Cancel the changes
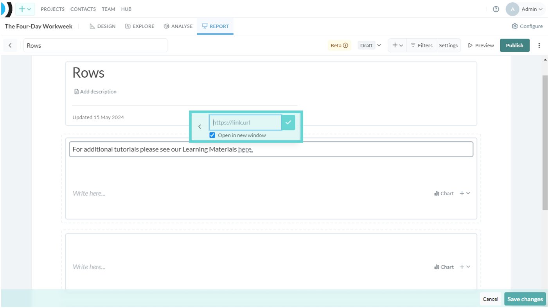 click(490, 299)
